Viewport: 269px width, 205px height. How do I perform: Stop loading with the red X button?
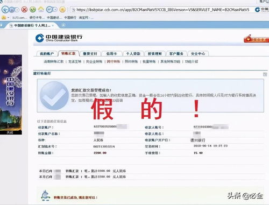point(24,9)
